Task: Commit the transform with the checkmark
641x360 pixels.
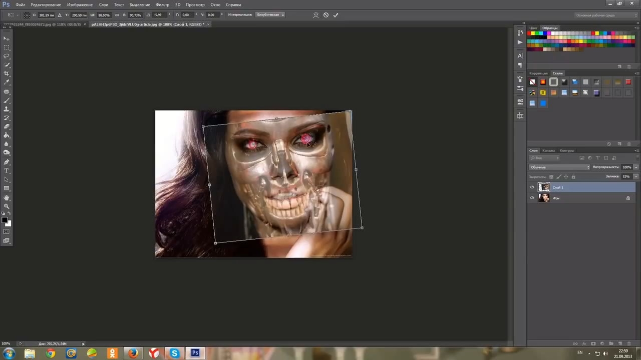Action: click(336, 15)
